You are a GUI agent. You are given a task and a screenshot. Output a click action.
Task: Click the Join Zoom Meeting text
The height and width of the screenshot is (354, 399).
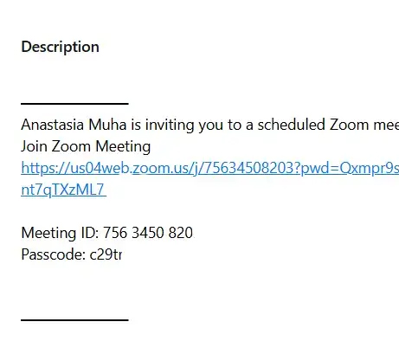pos(86,146)
